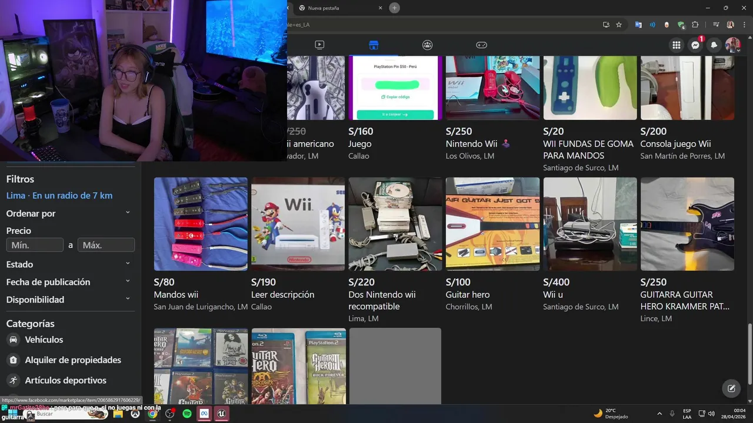Open the volume control in system tray

click(711, 414)
